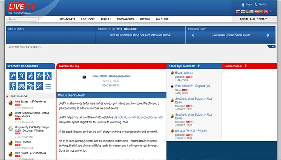The image size is (281, 160).
Task: Open Divina Seguros Joventut - Umana Reyer Venezia
Action: [x=32, y=114]
